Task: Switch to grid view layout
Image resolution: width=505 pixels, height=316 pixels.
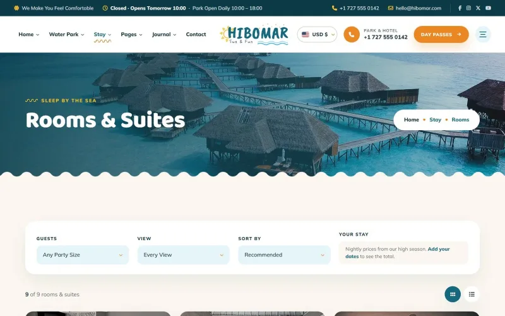Action: (453, 294)
